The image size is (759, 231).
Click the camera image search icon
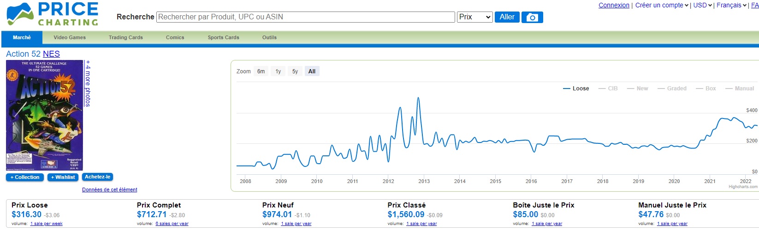(x=532, y=17)
